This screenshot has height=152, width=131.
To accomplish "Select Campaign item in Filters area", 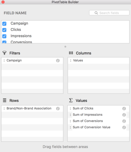I will [32, 61].
